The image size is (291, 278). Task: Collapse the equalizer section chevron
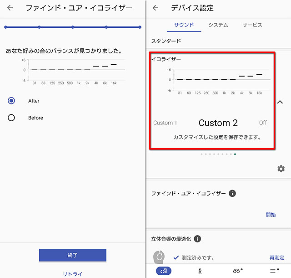click(x=280, y=102)
